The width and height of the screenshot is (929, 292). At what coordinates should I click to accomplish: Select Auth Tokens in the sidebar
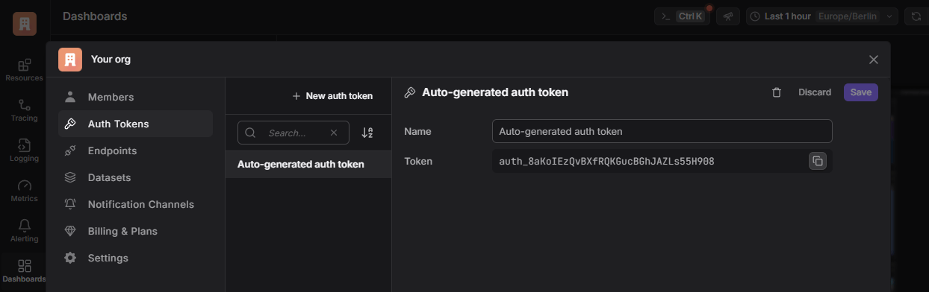click(135, 124)
